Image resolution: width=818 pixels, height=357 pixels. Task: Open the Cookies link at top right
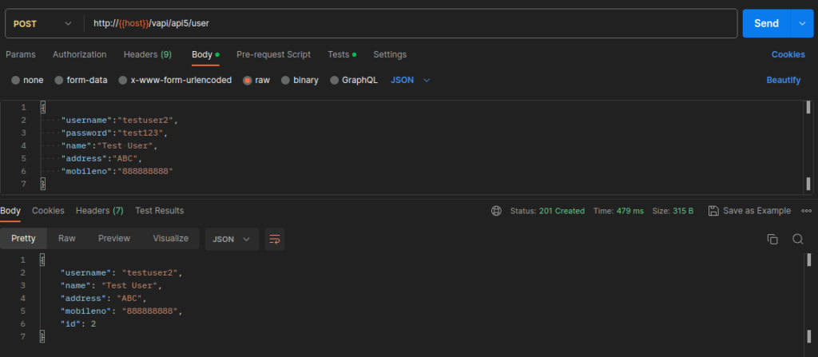point(788,54)
